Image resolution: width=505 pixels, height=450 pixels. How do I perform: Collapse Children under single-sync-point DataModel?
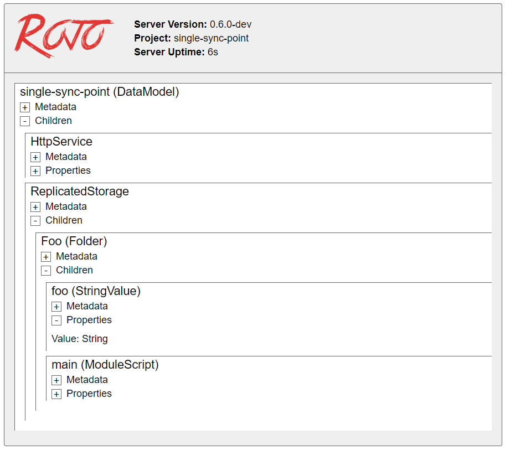pyautogui.click(x=25, y=121)
